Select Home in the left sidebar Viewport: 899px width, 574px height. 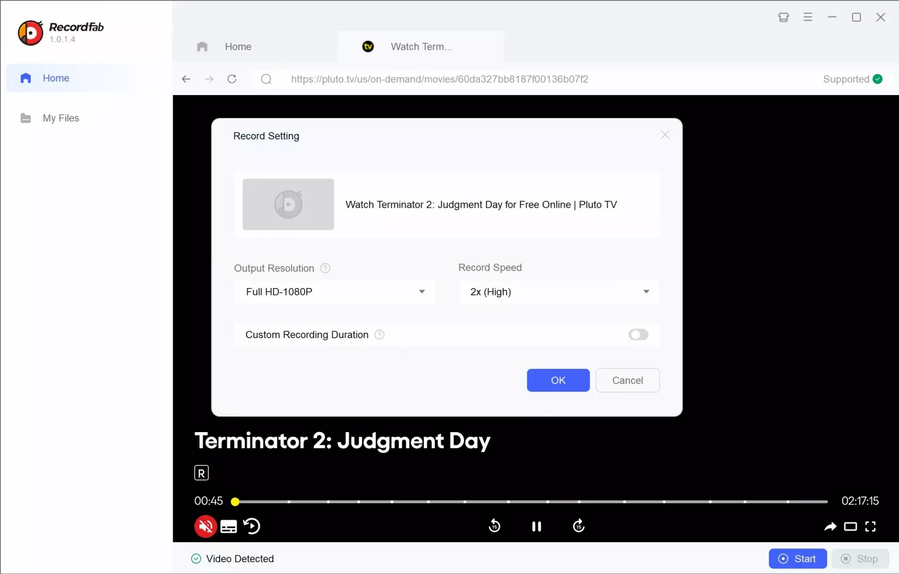(86, 78)
